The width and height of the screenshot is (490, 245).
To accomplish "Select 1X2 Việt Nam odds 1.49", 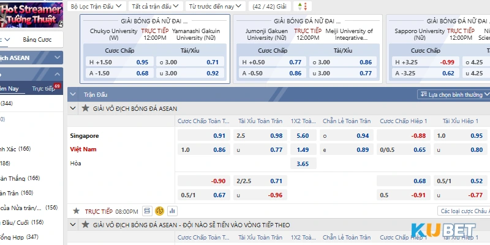I will click(303, 149).
